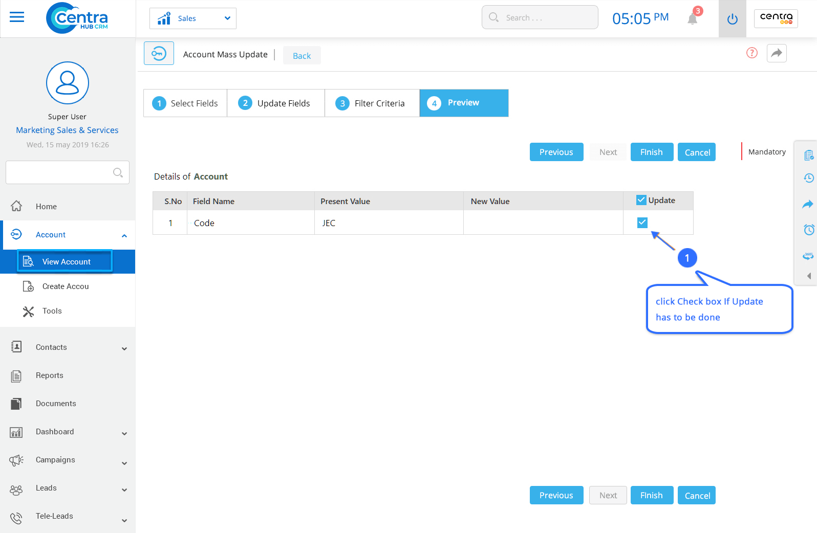Click the right panel forward arrow icon
This screenshot has height=533, width=817.
808,204
